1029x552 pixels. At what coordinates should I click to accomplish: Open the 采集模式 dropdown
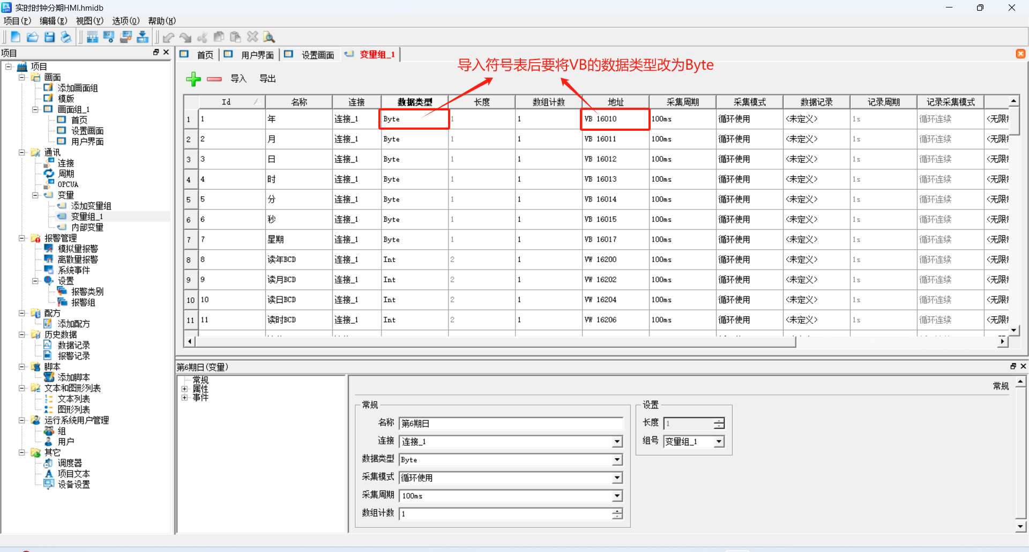[617, 478]
